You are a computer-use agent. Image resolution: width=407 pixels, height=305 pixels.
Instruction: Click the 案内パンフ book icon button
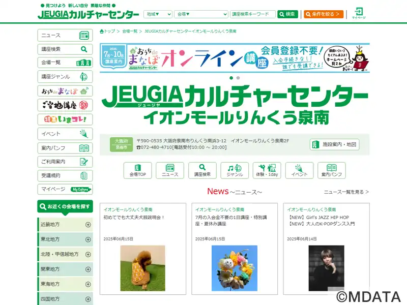pos(332,170)
